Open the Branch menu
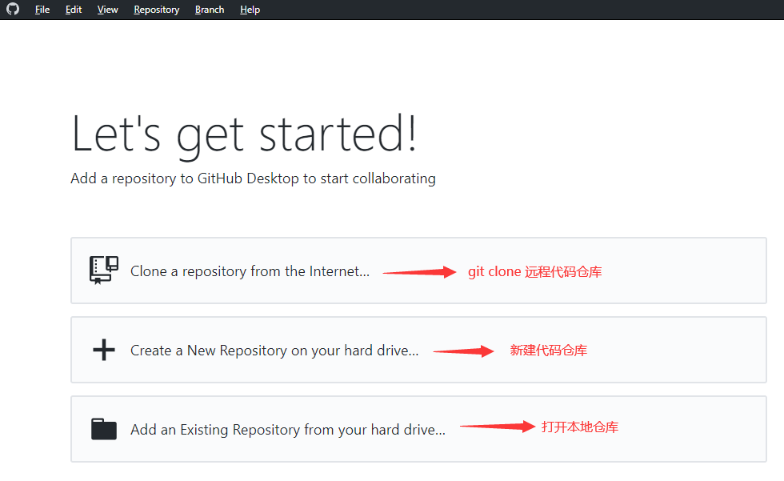 click(210, 10)
